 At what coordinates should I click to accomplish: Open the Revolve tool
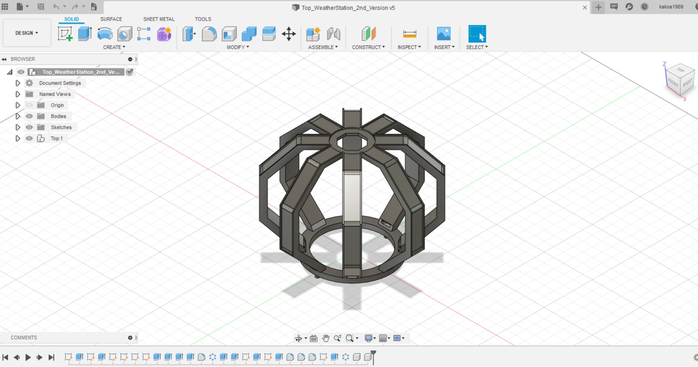(x=105, y=34)
